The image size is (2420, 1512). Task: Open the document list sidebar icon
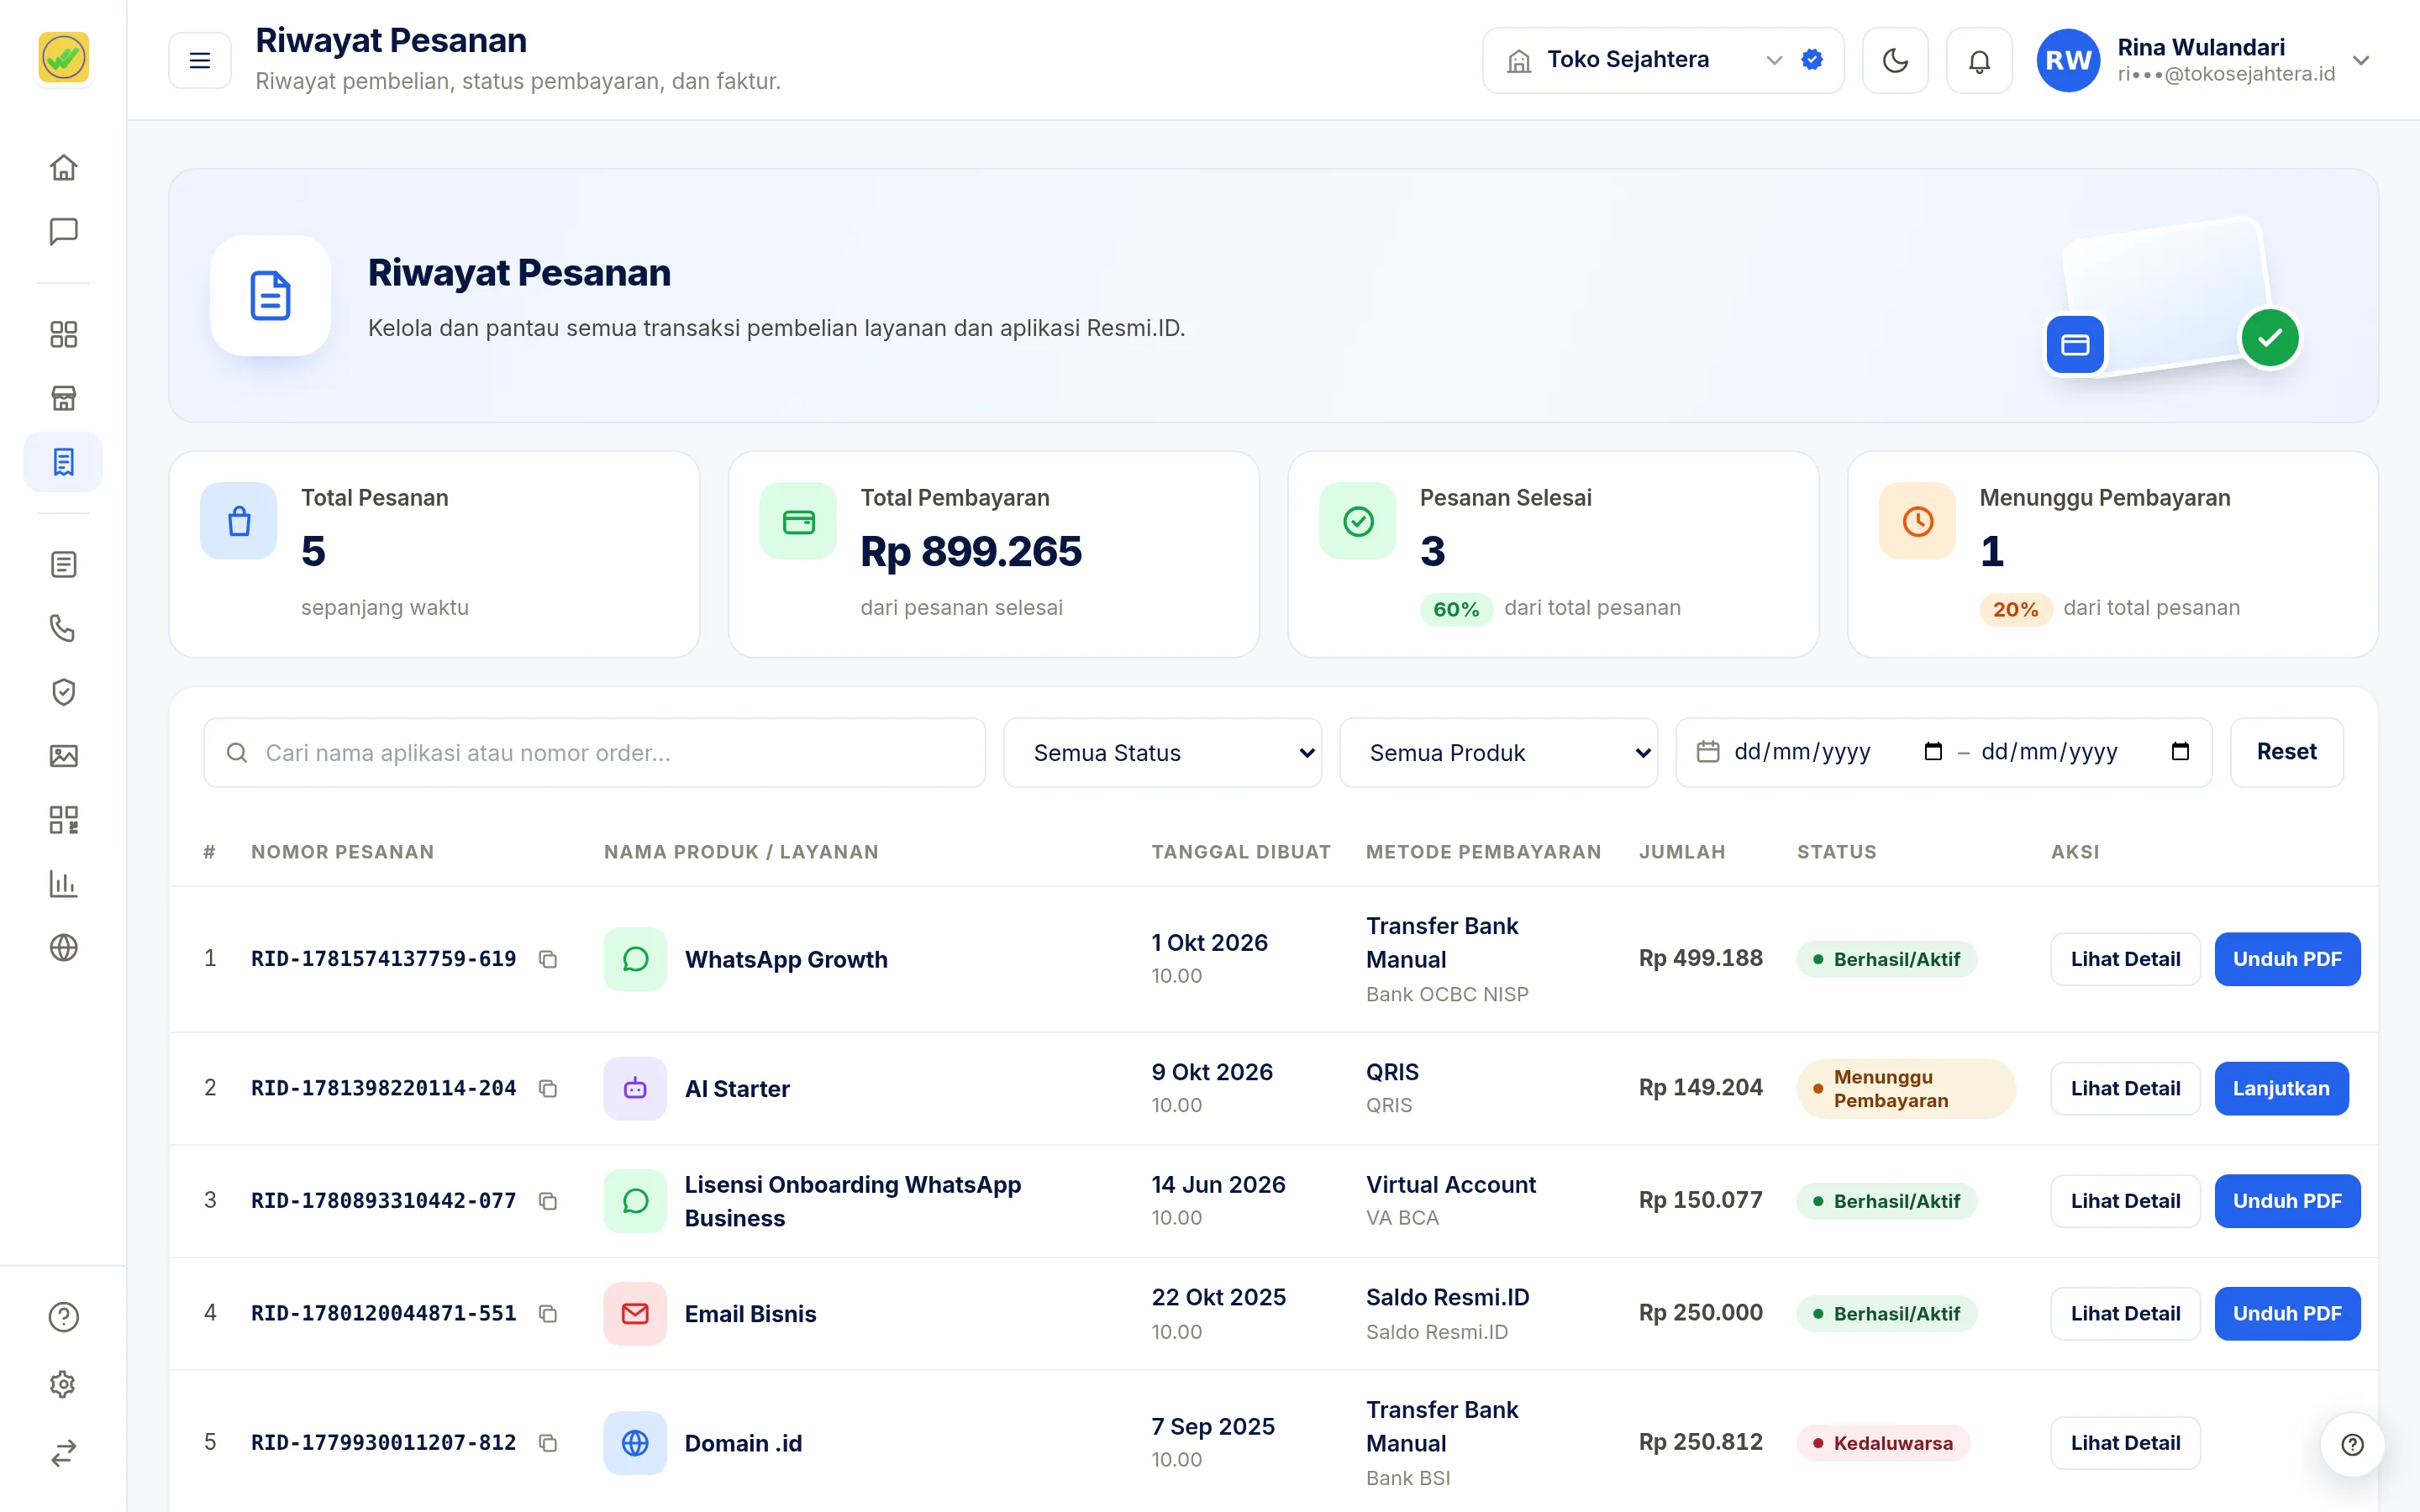63,564
